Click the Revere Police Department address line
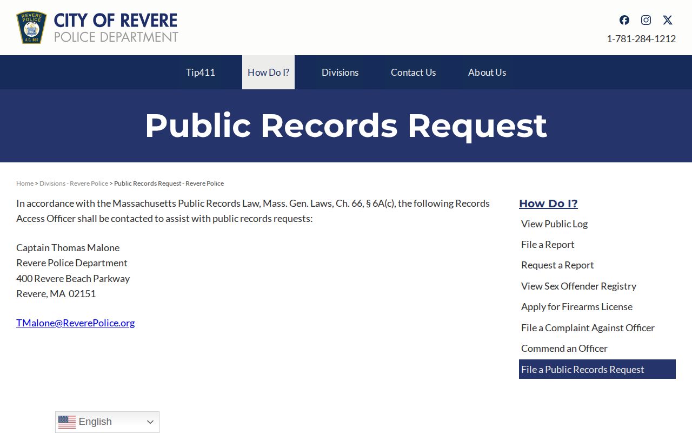 coord(72,263)
